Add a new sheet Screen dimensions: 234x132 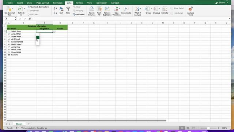[29, 124]
